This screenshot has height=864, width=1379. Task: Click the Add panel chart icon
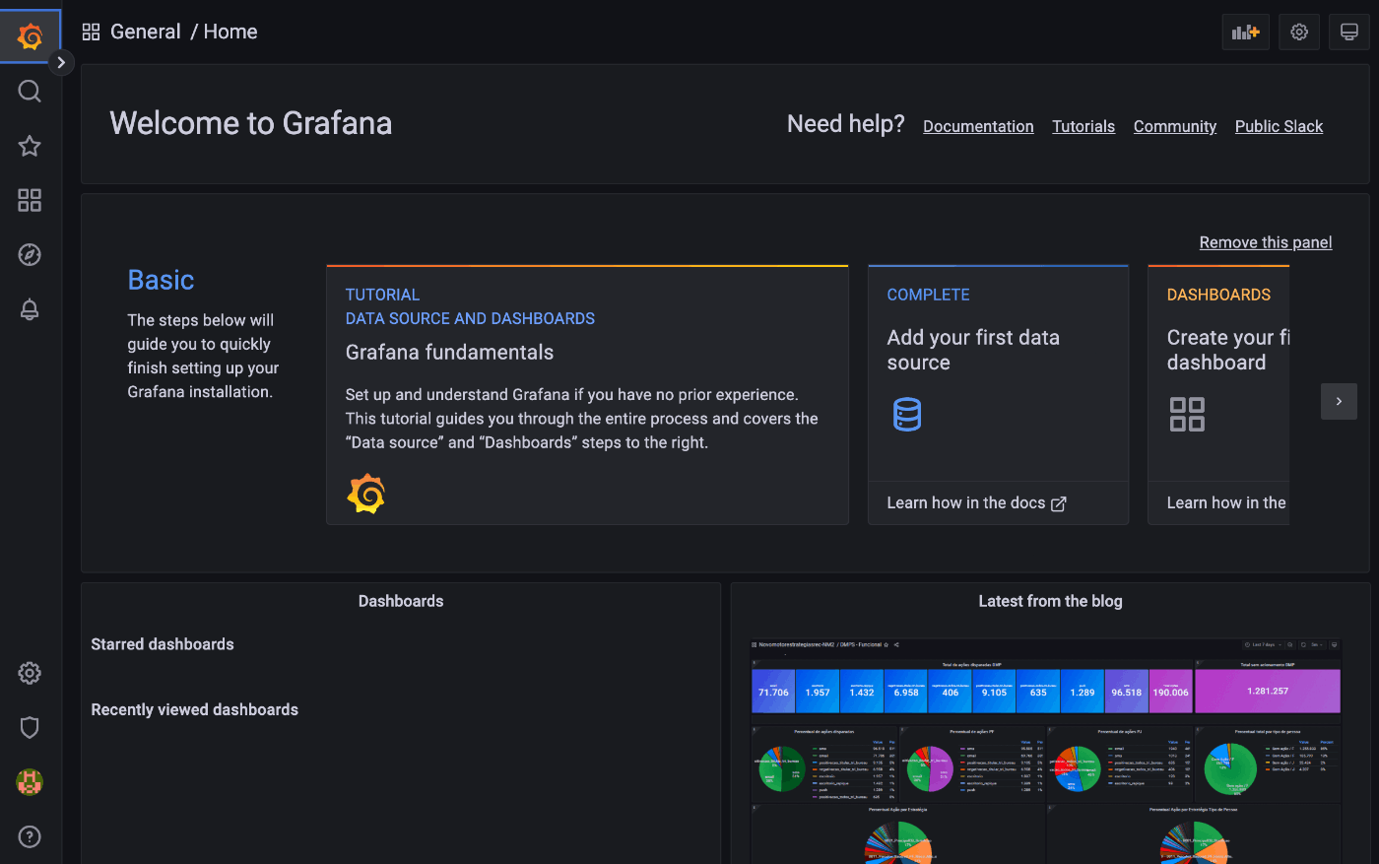coord(1246,32)
